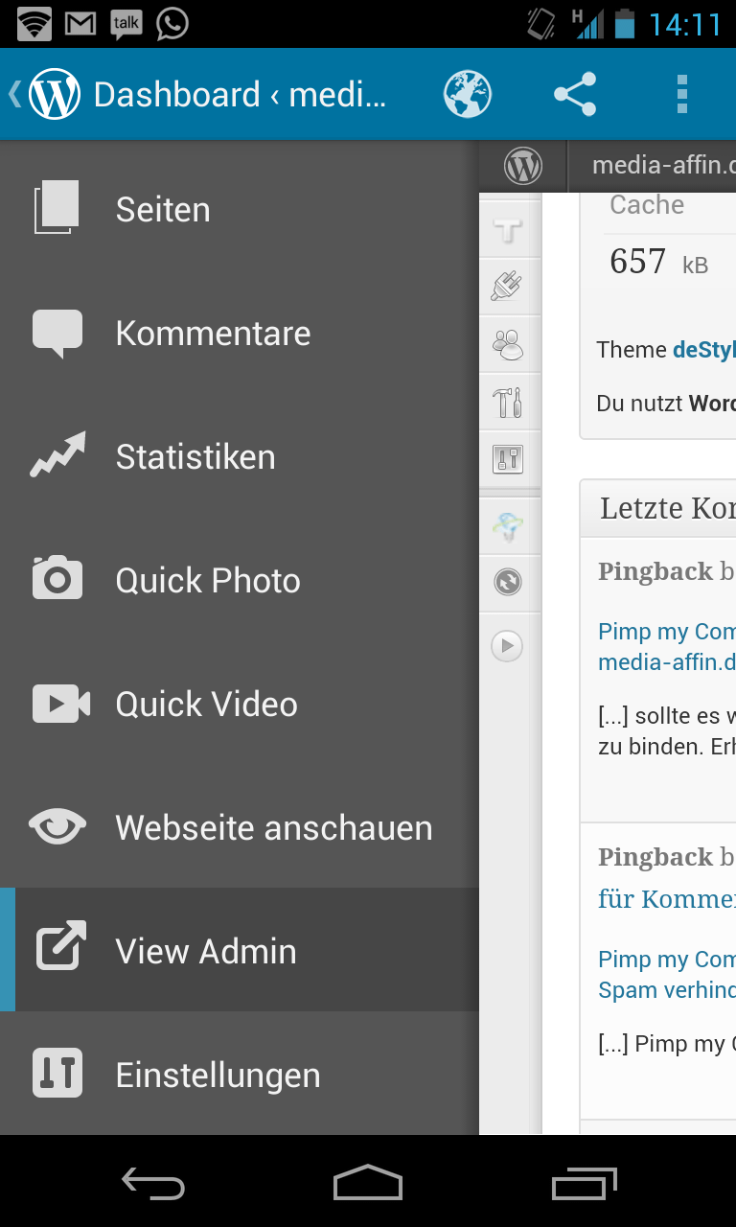Click the media-affin.d link in first pingback
736x1227 pixels.
(667, 662)
